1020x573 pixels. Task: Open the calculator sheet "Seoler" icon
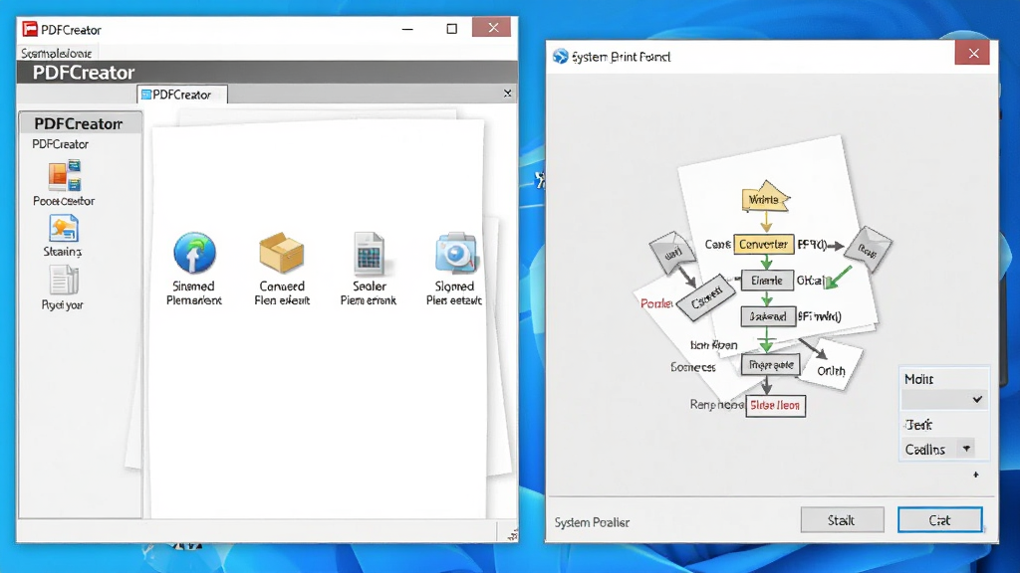369,253
